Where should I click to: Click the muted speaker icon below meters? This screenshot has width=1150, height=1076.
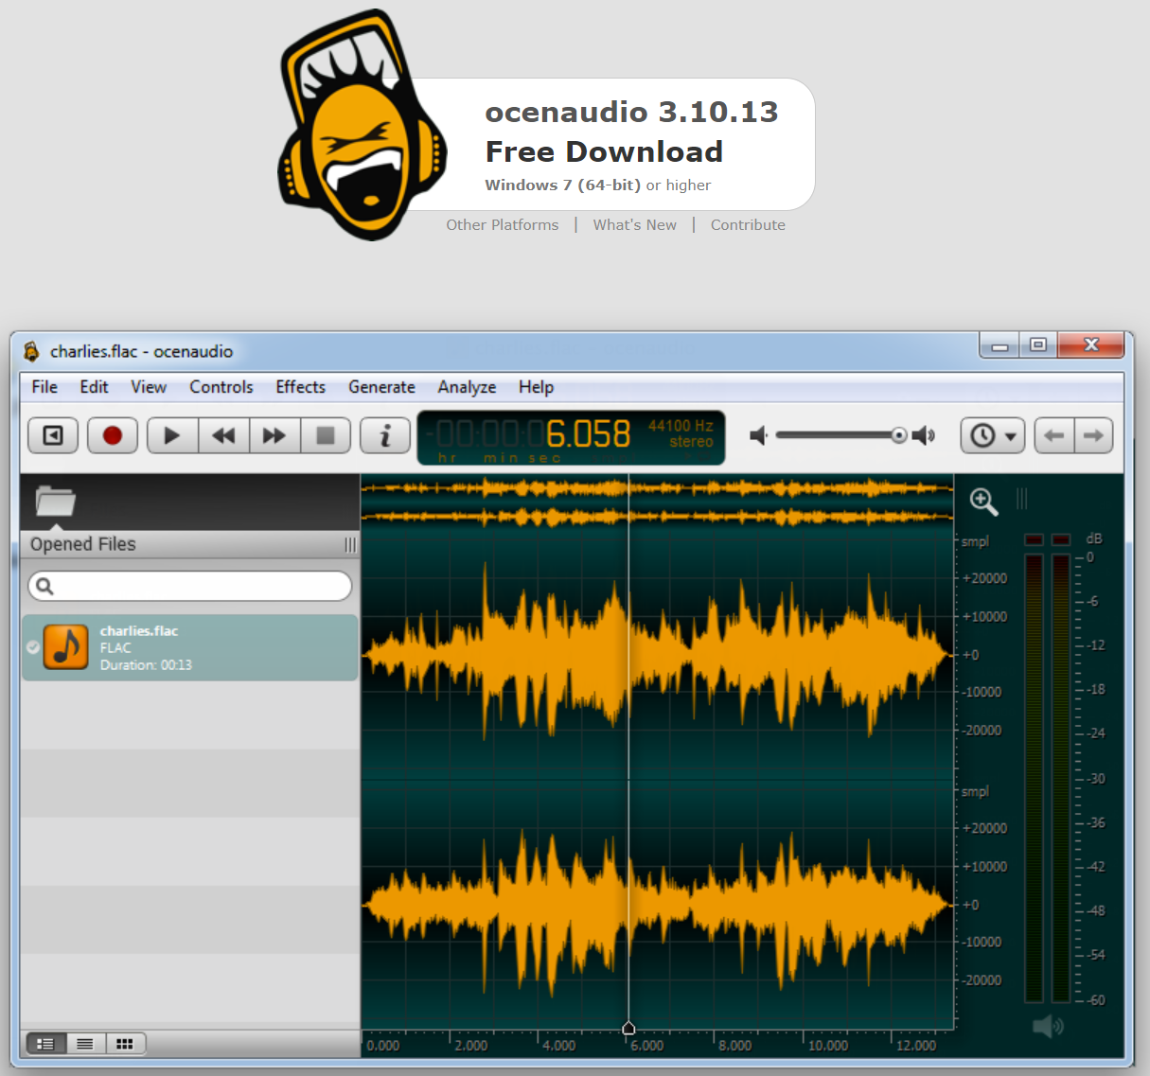1048,1026
